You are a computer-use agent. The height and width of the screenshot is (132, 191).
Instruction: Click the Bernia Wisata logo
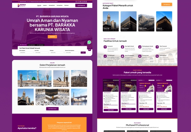pos(22,5)
